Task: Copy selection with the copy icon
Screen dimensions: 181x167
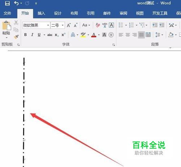Action: point(16,30)
